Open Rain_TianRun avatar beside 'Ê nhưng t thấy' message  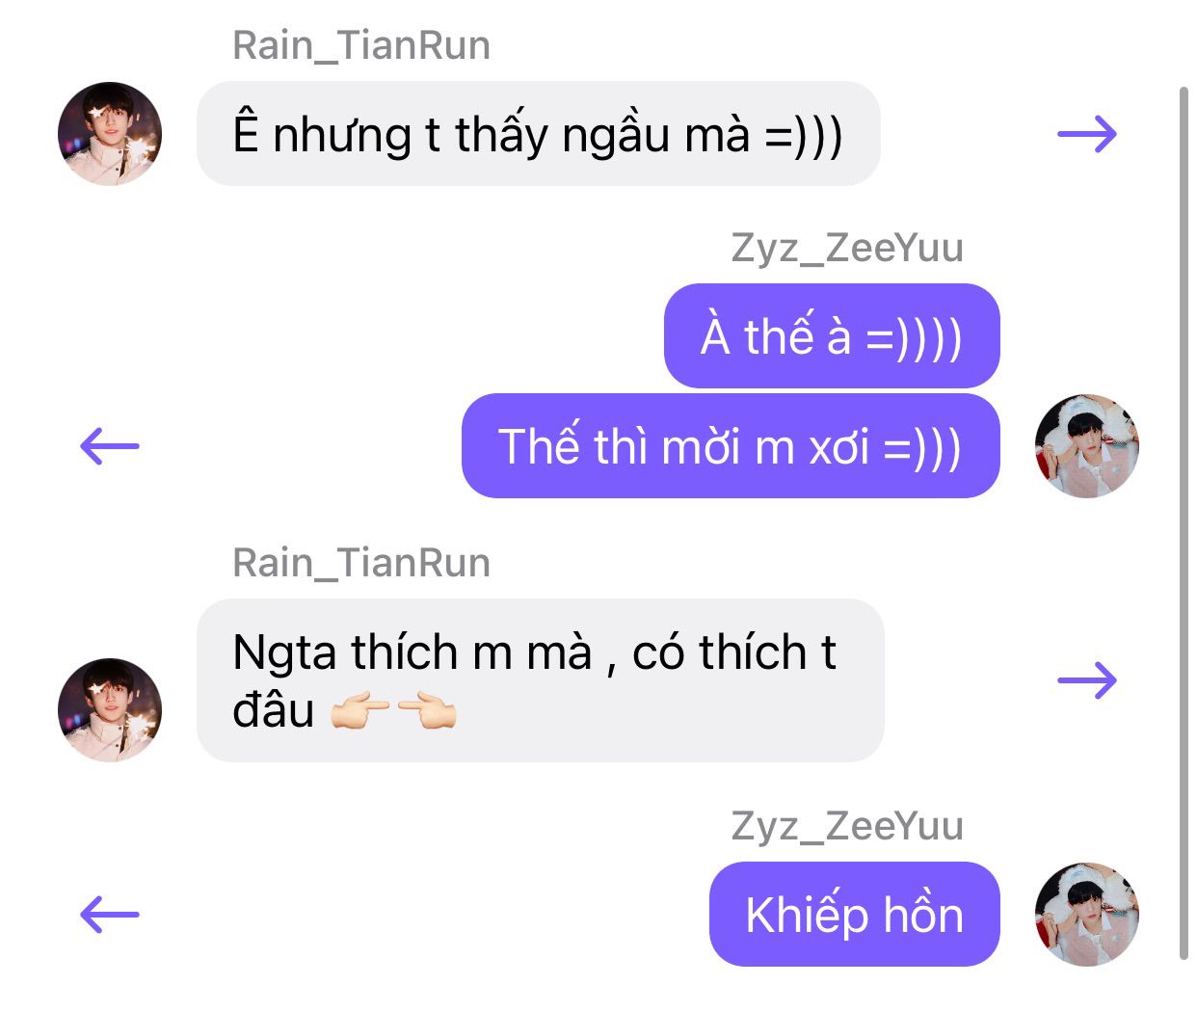(x=110, y=134)
